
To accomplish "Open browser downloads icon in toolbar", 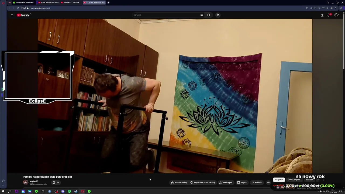I will [327, 8].
